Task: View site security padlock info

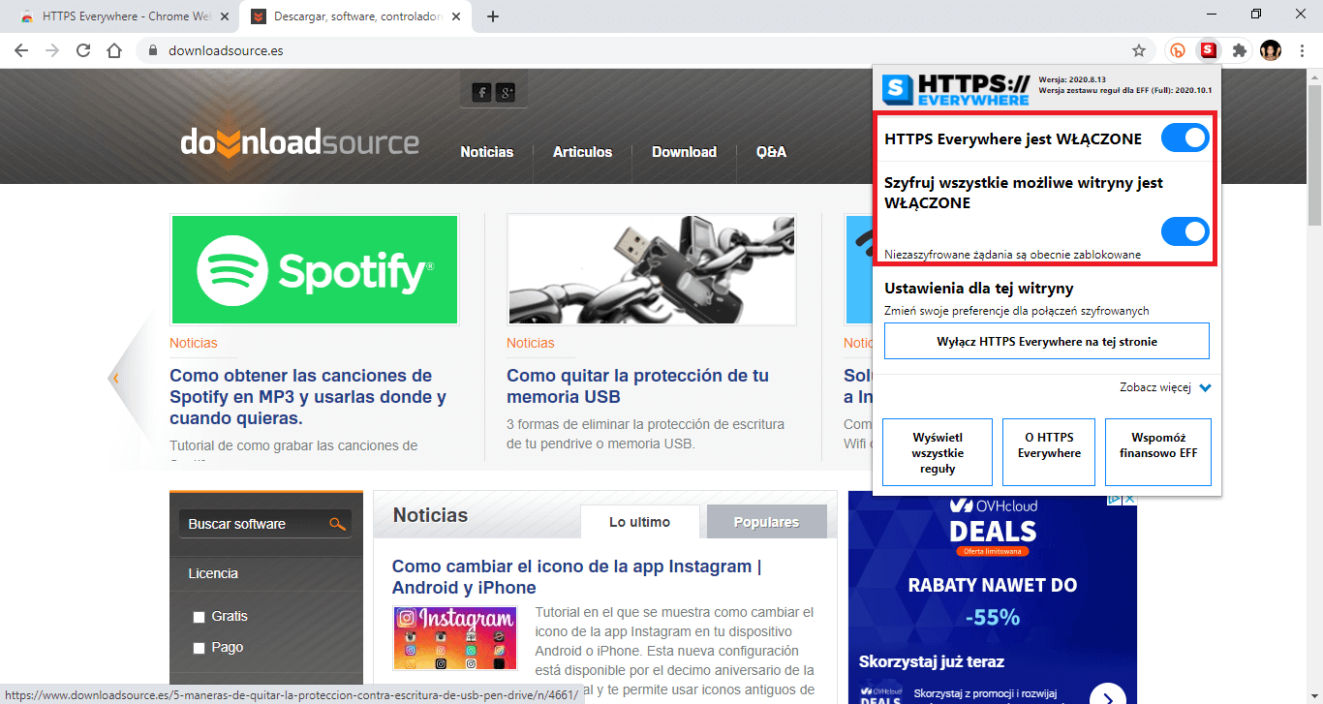Action: tap(153, 50)
